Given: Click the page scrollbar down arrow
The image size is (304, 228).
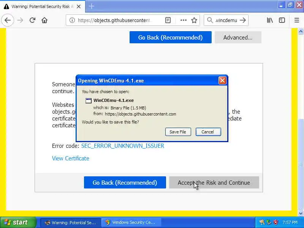Looking at the screenshot, I should pyautogui.click(x=301, y=213).
